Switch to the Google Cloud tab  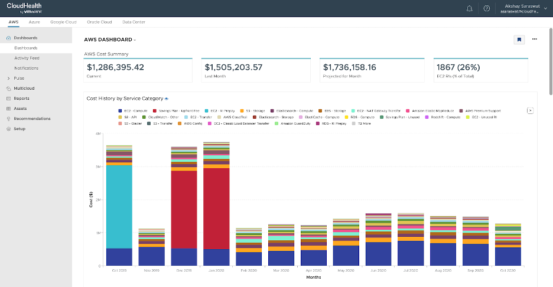point(63,22)
